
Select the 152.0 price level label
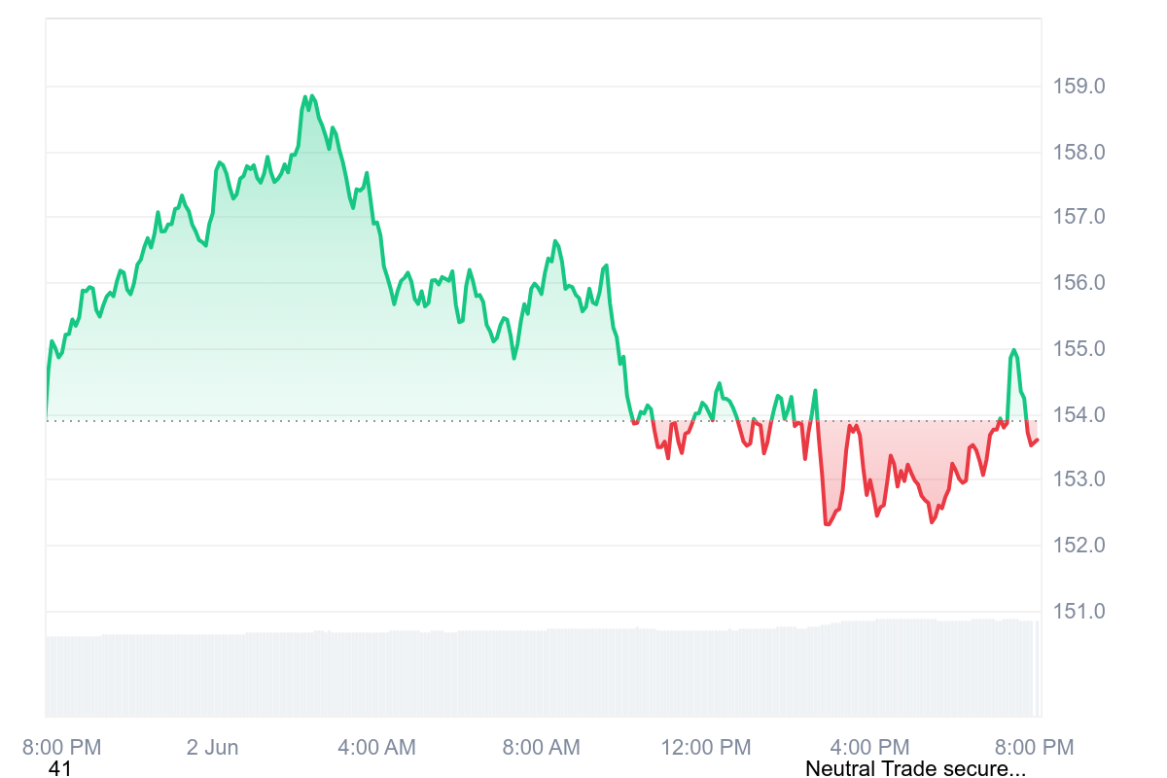pos(1079,546)
